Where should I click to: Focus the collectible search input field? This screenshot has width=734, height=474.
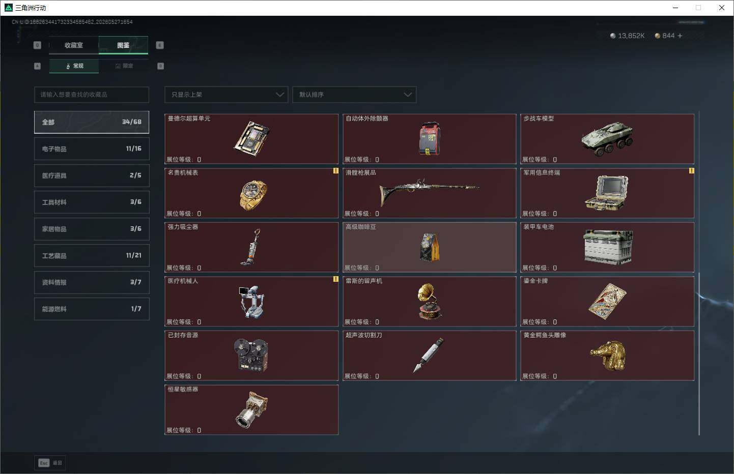(x=92, y=95)
